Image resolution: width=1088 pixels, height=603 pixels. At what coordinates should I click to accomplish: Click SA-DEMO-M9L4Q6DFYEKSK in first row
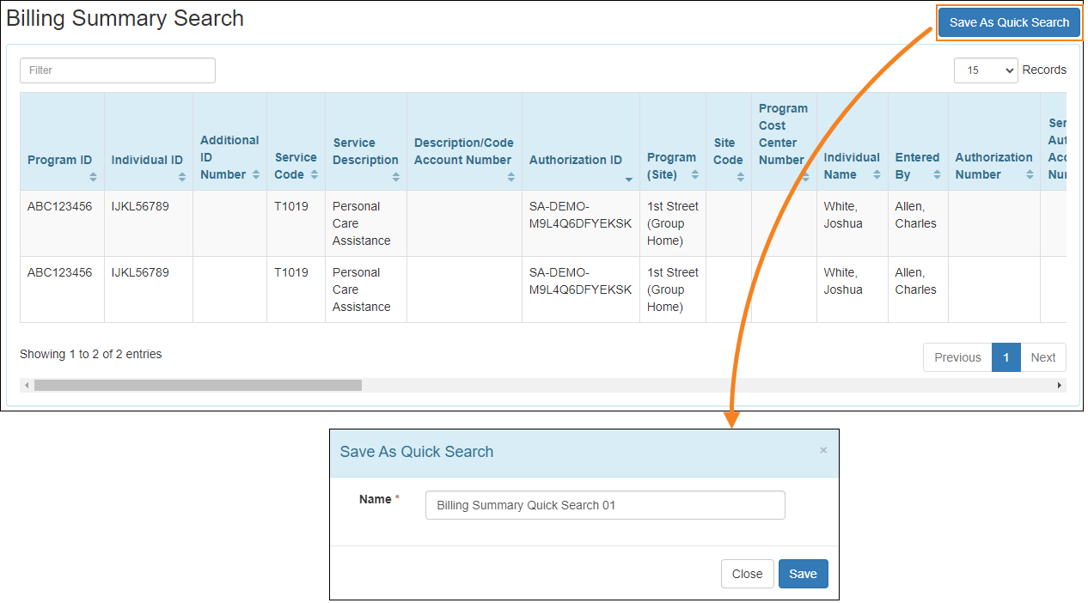[x=580, y=215]
